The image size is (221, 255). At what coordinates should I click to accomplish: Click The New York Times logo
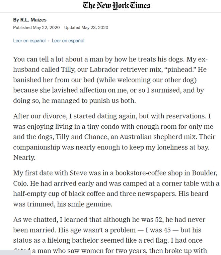117,5
